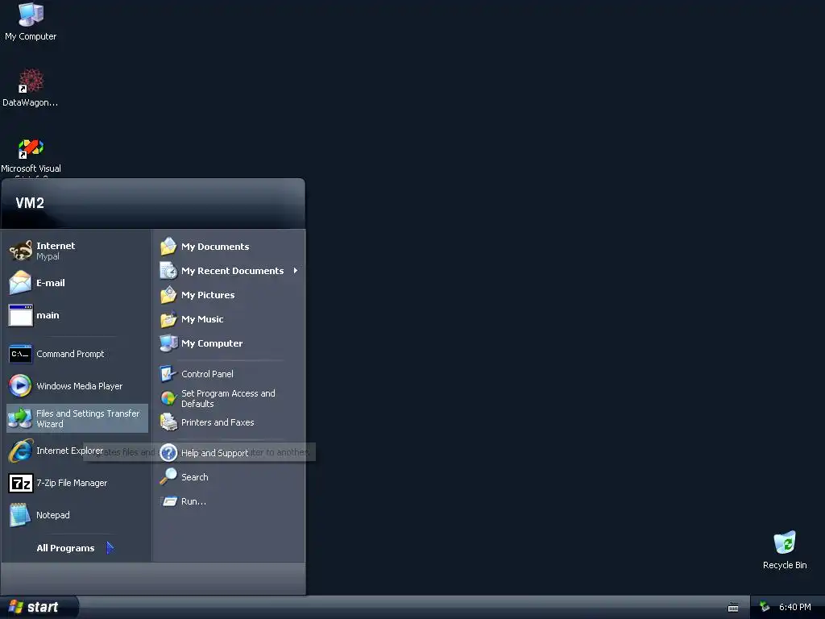Open 7-Zip File Manager
The image size is (825, 619).
pyautogui.click(x=77, y=483)
